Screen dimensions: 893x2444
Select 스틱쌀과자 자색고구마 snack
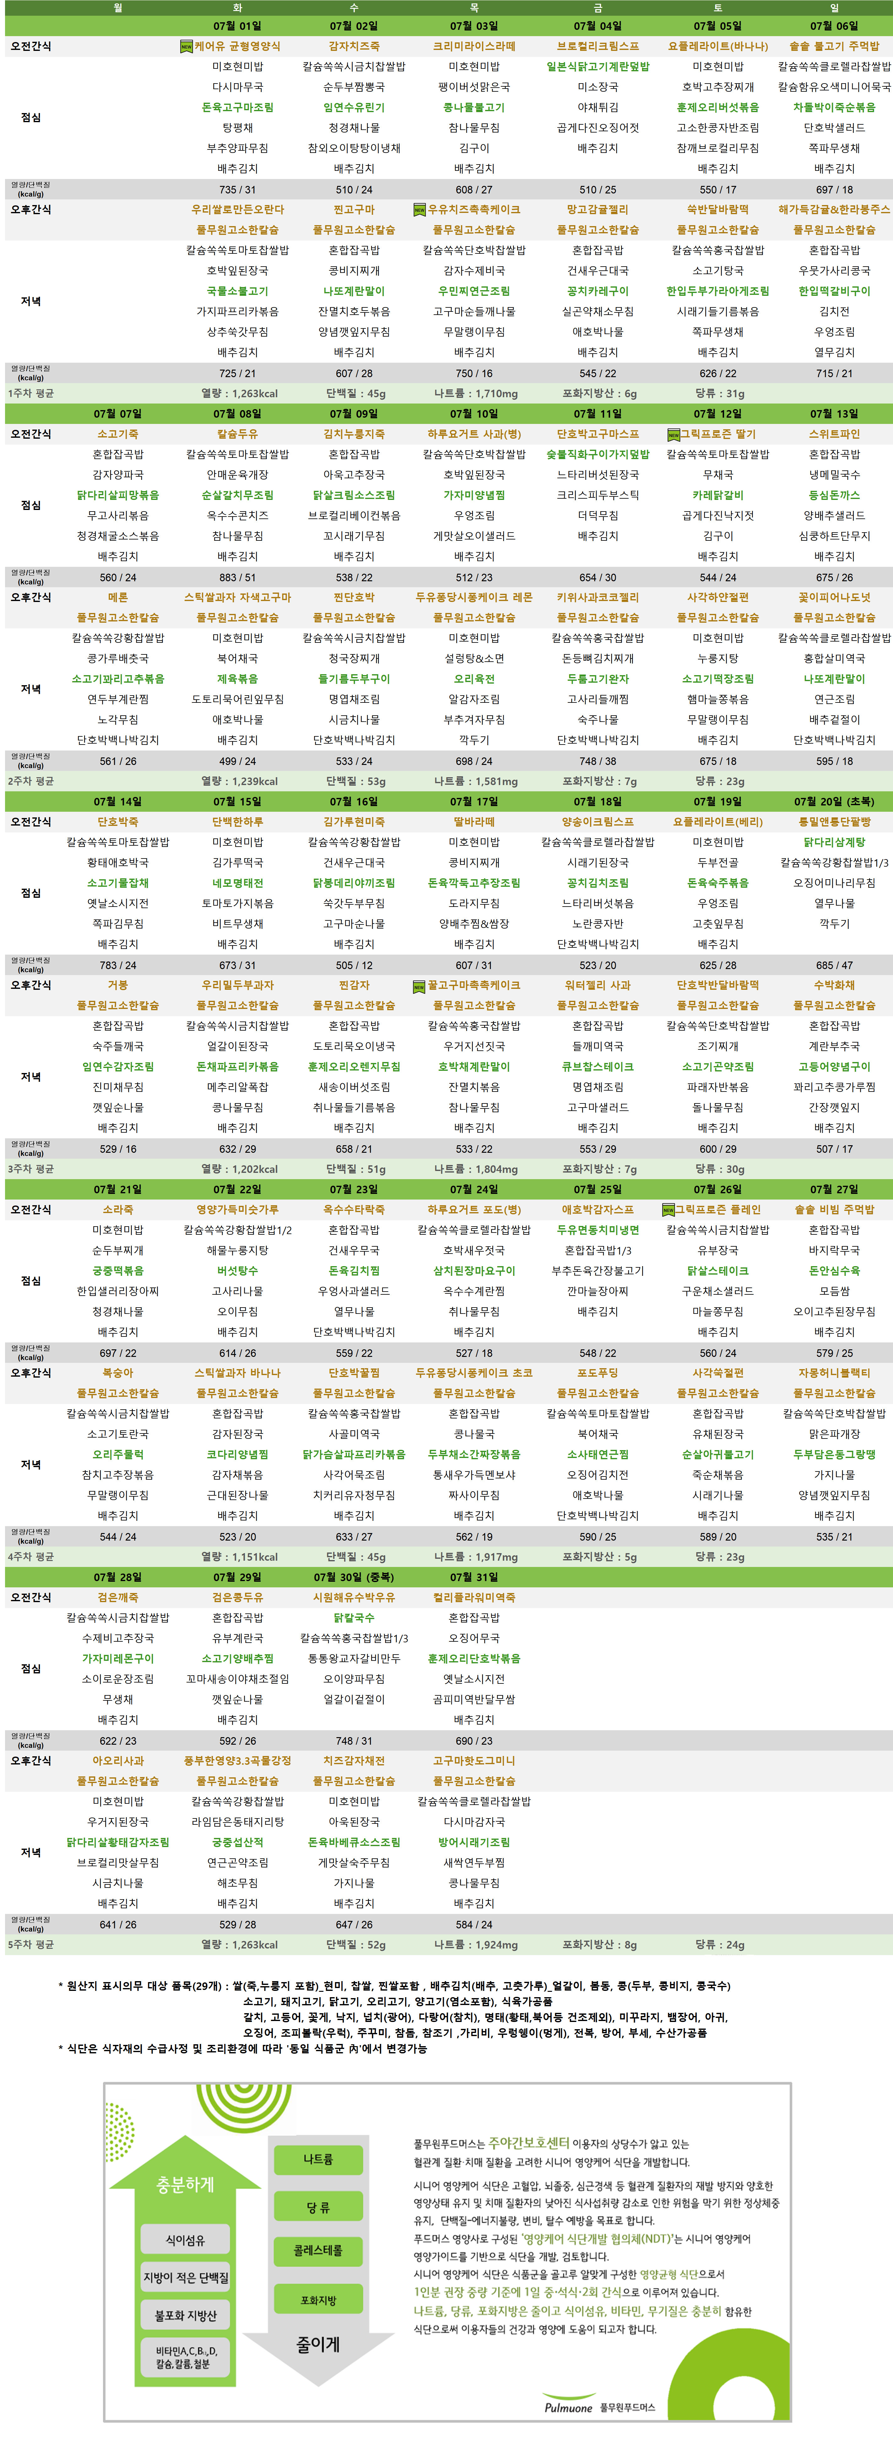[x=237, y=598]
